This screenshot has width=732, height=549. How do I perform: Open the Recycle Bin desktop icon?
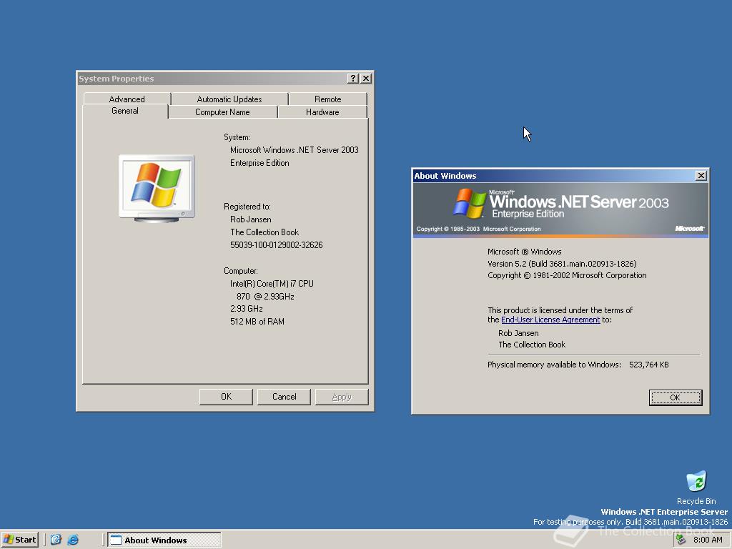click(696, 487)
